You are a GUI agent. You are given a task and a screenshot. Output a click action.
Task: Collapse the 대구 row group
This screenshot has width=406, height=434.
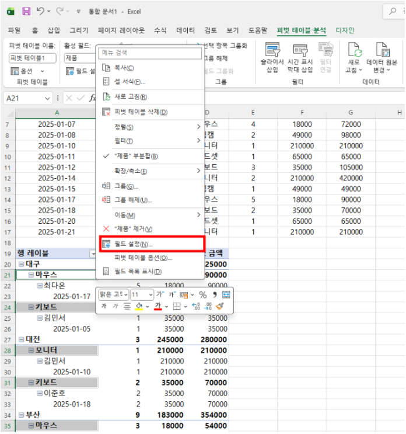[x=21, y=264]
